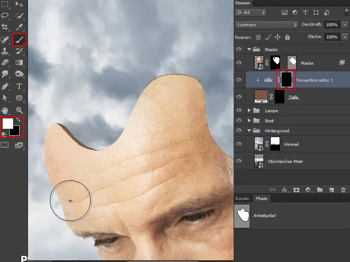This screenshot has width=350, height=262.
Task: Click the white foreground color swatch
Action: point(7,123)
